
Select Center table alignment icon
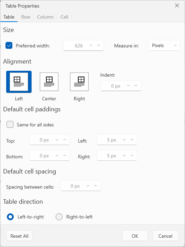pyautogui.click(x=49, y=82)
